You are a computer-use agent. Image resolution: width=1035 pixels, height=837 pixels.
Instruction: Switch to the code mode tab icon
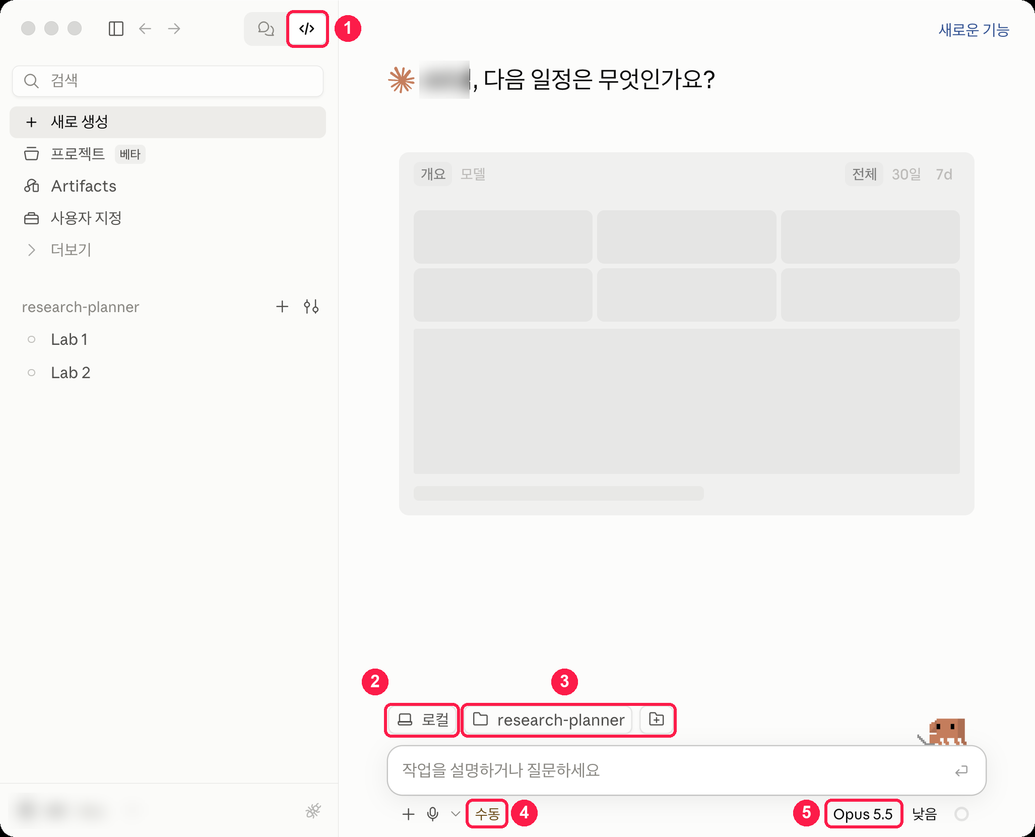[x=307, y=29]
